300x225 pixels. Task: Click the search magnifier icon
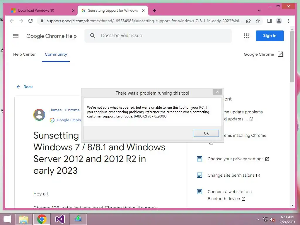(x=93, y=35)
